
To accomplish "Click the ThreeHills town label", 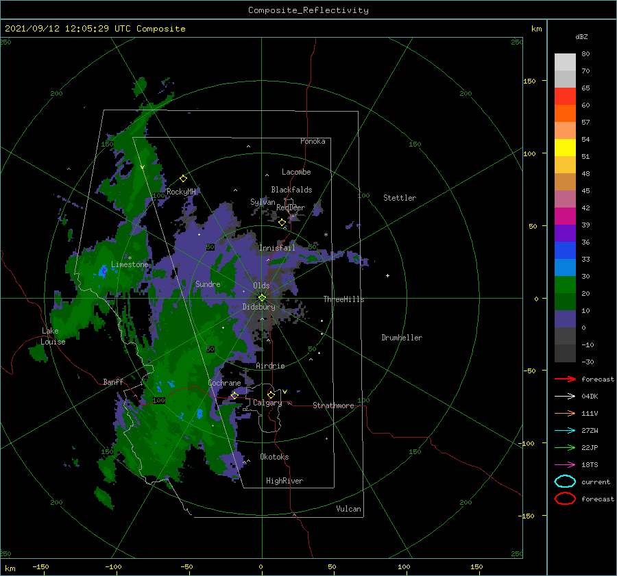I will pyautogui.click(x=344, y=299).
